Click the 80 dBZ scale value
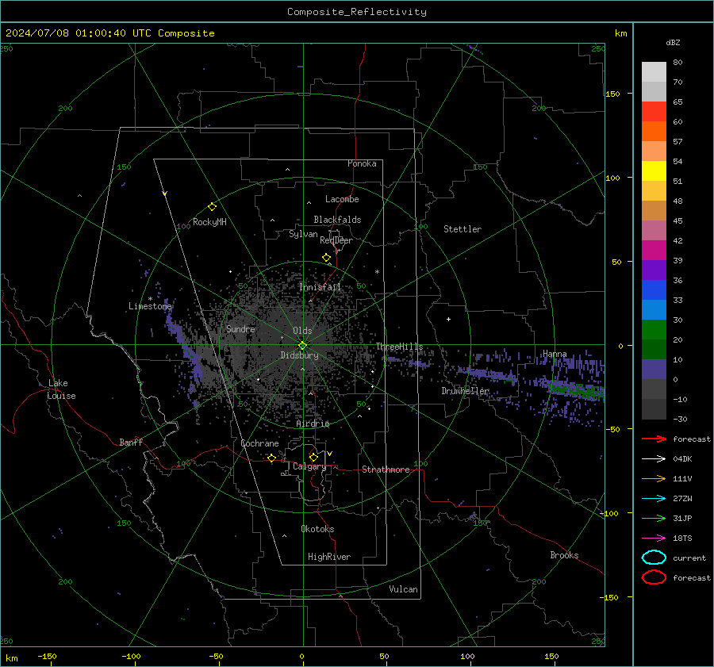The image size is (714, 667). (678, 62)
